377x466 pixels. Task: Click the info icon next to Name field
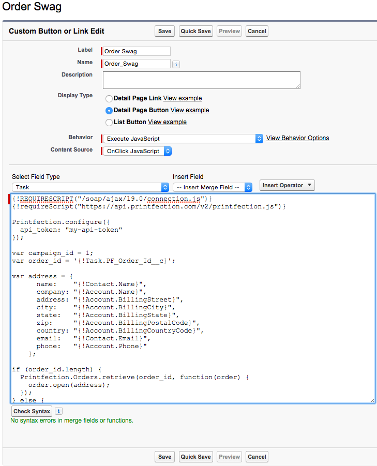(x=176, y=64)
